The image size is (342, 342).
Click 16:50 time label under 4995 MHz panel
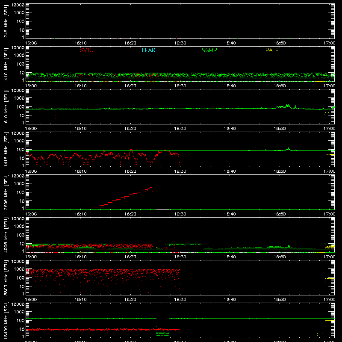click(x=280, y=257)
